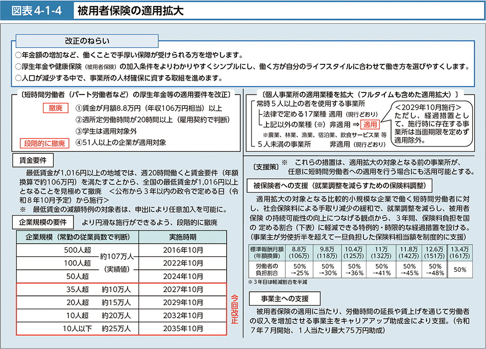Click the figure label 図表4-1-4
The height and width of the screenshot is (349, 486).
37,11
